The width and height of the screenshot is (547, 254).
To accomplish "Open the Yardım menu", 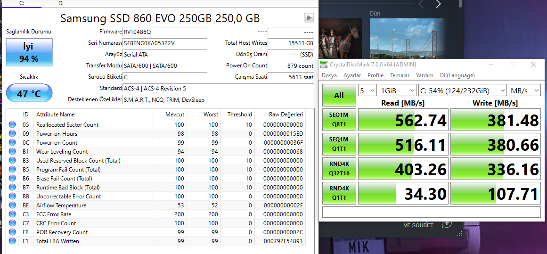I will coord(425,75).
